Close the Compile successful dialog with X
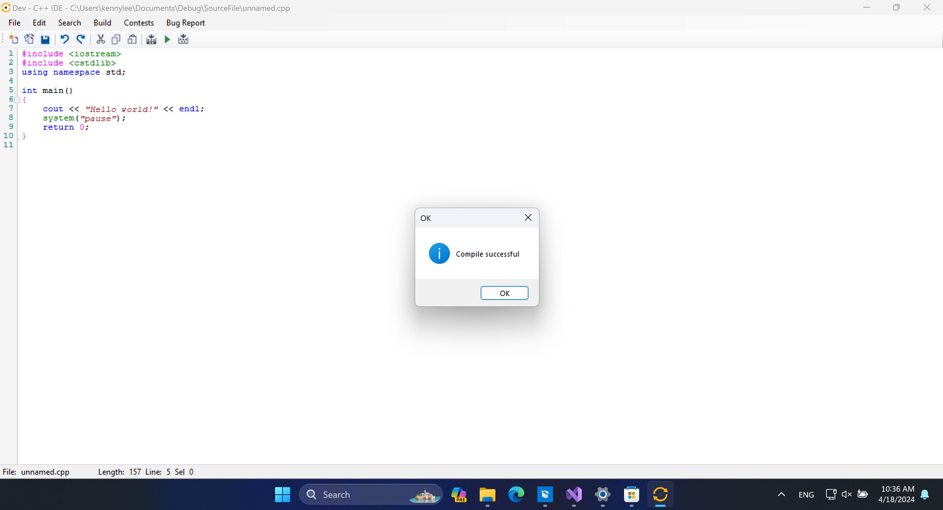This screenshot has height=510, width=943. coord(528,218)
